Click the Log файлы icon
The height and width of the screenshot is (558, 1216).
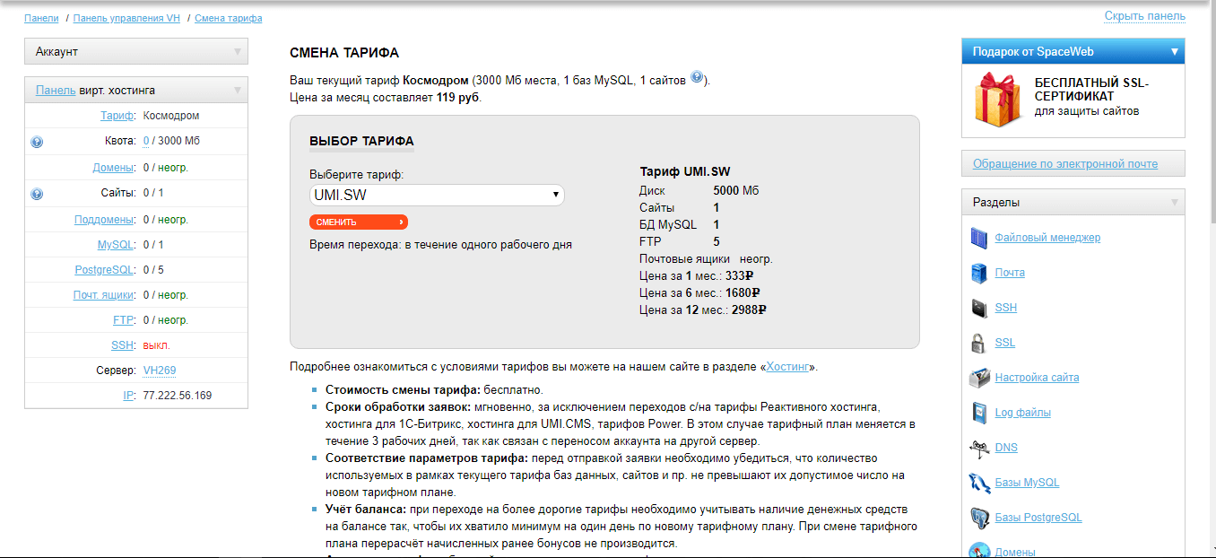pos(978,413)
